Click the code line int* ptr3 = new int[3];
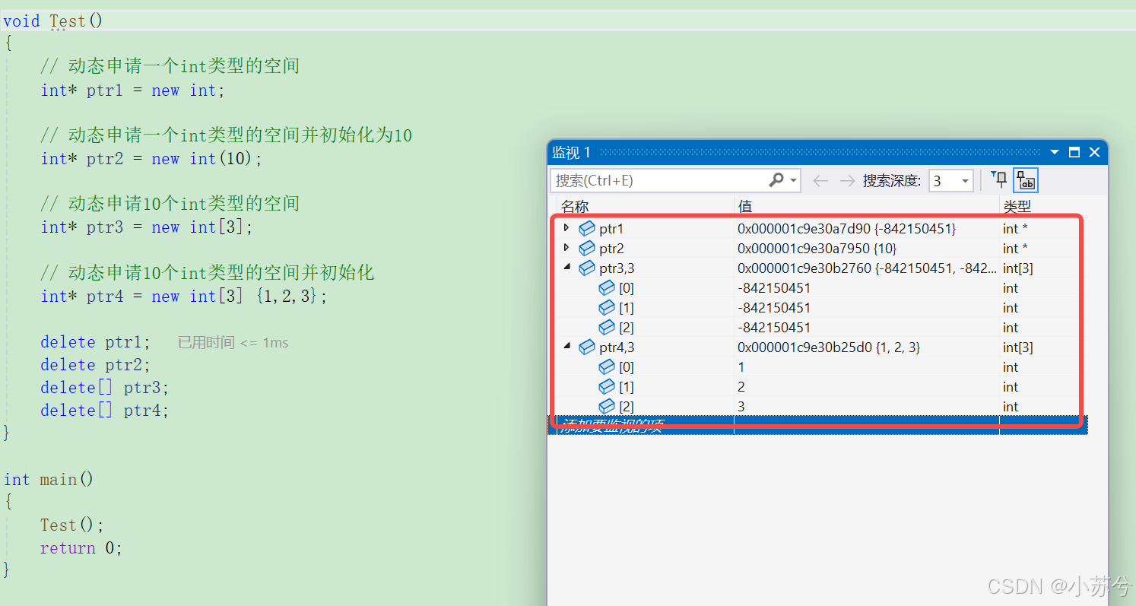 tap(147, 227)
